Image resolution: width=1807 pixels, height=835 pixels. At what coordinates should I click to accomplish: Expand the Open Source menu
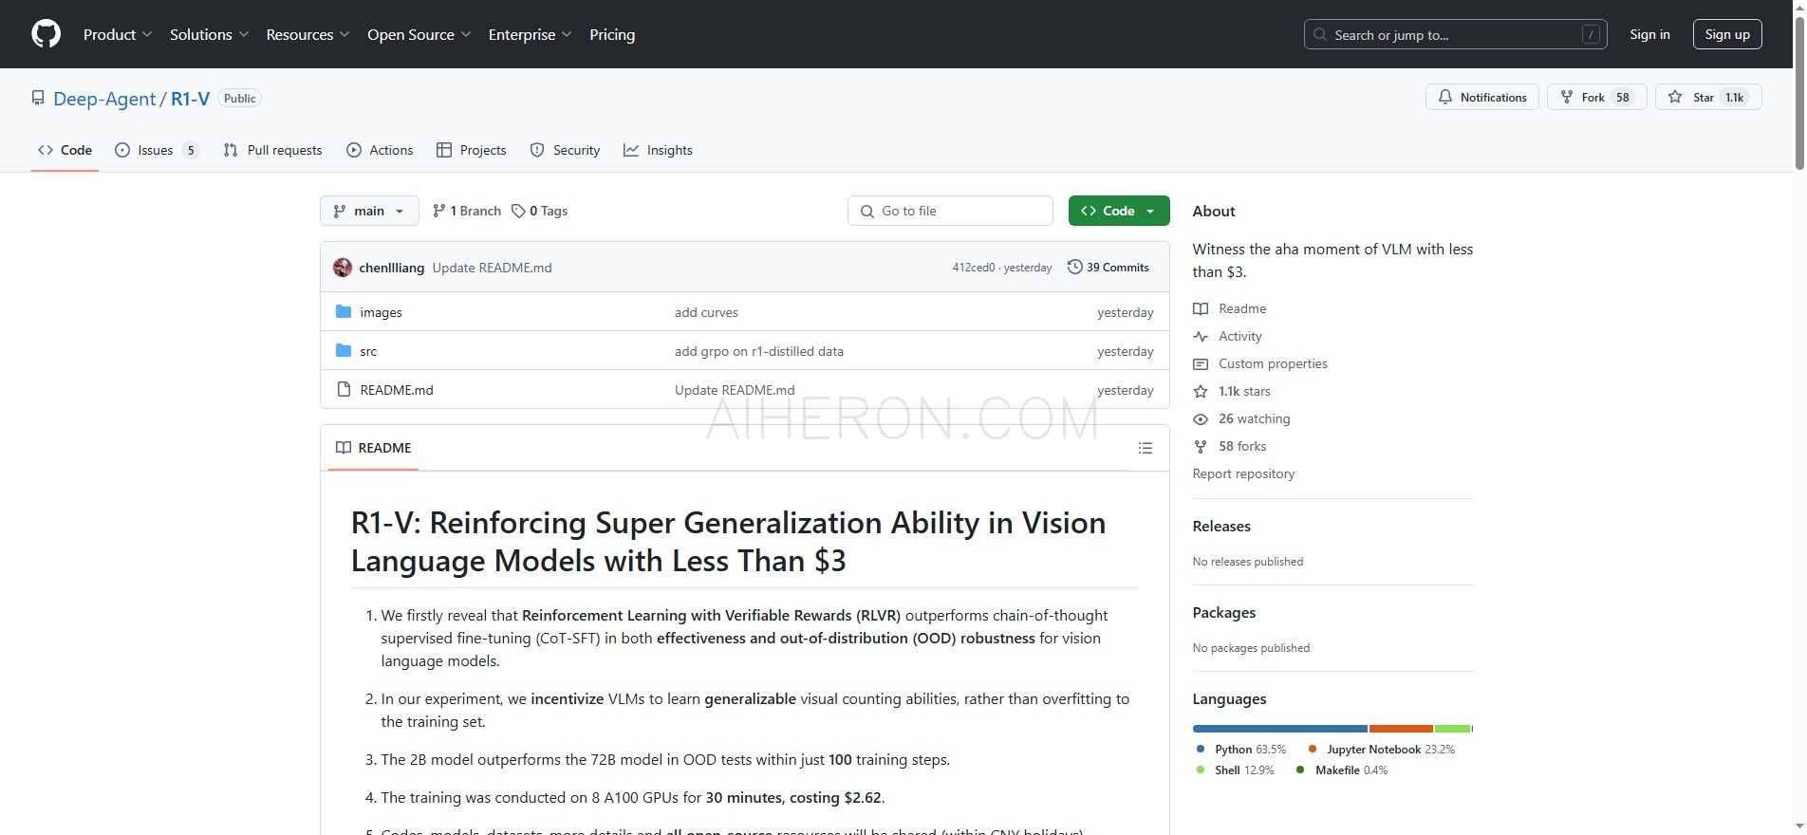[x=419, y=34]
